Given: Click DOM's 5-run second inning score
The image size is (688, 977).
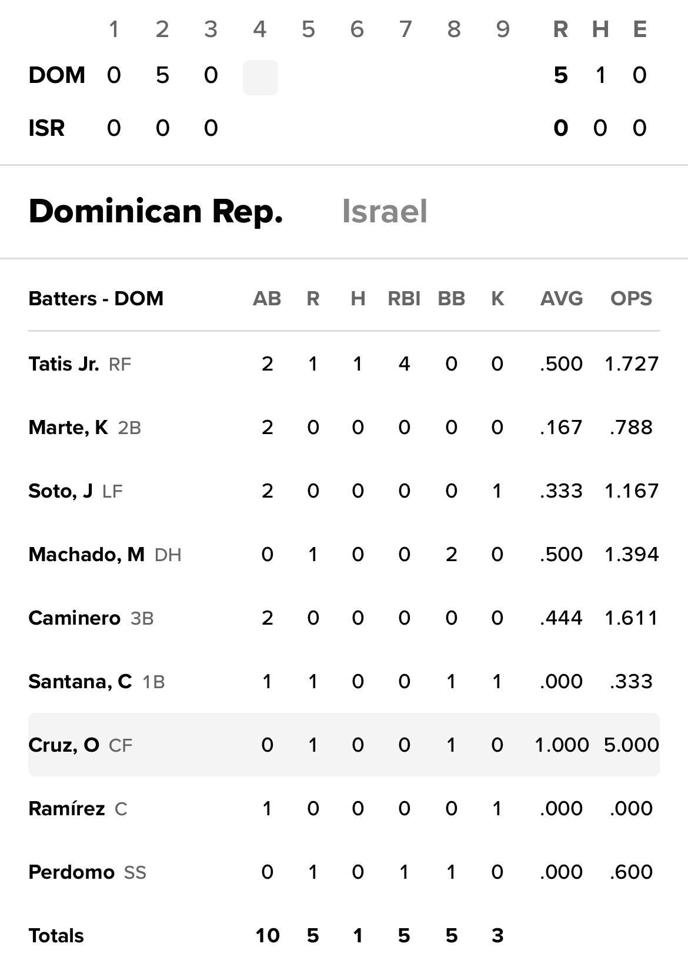Looking at the screenshot, I should pos(162,75).
